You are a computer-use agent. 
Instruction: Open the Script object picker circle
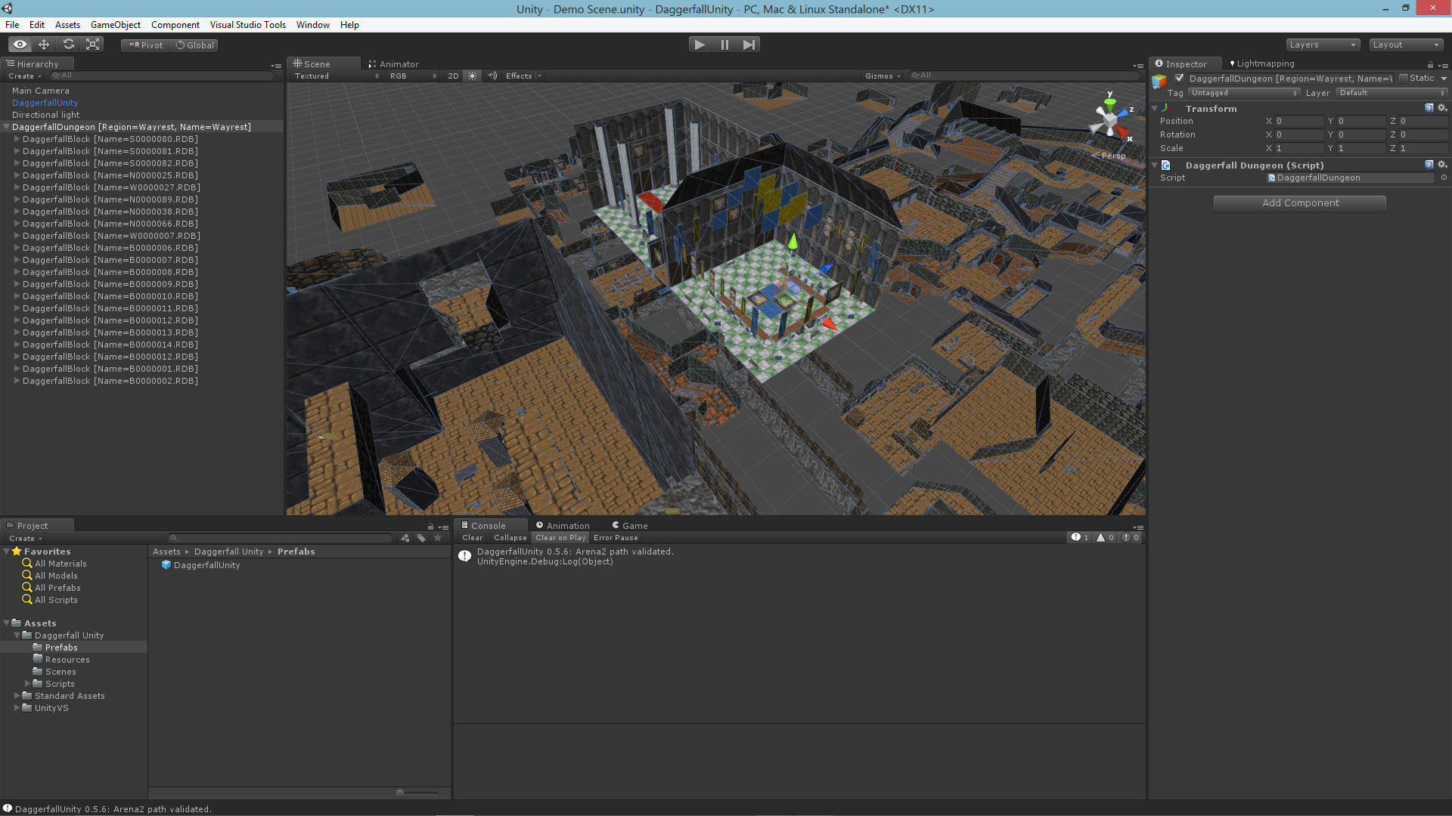[1444, 178]
